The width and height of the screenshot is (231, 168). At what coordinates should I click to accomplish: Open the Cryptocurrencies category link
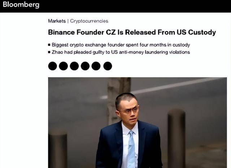(x=89, y=21)
